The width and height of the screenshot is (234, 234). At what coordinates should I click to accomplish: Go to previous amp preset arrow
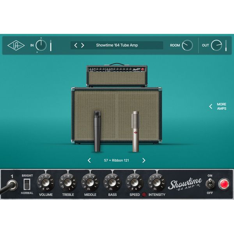coord(76,45)
